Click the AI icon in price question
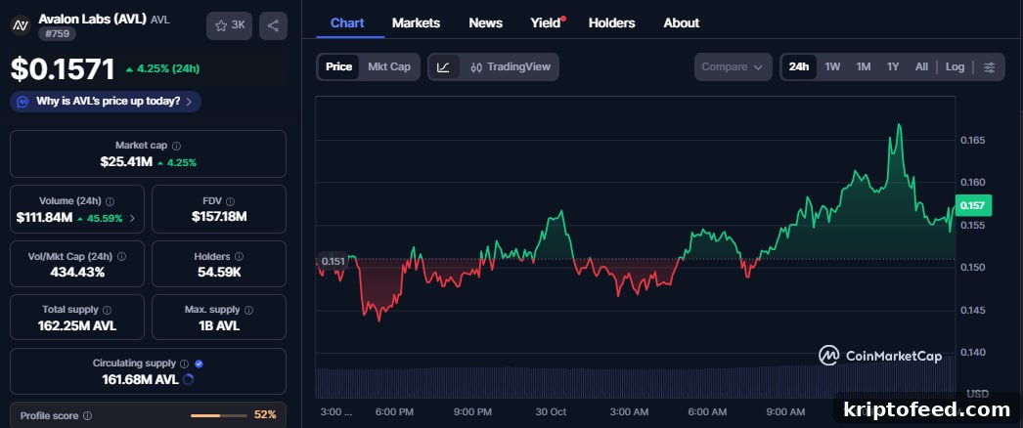Screen dimensions: 1023x428 [x=22, y=102]
